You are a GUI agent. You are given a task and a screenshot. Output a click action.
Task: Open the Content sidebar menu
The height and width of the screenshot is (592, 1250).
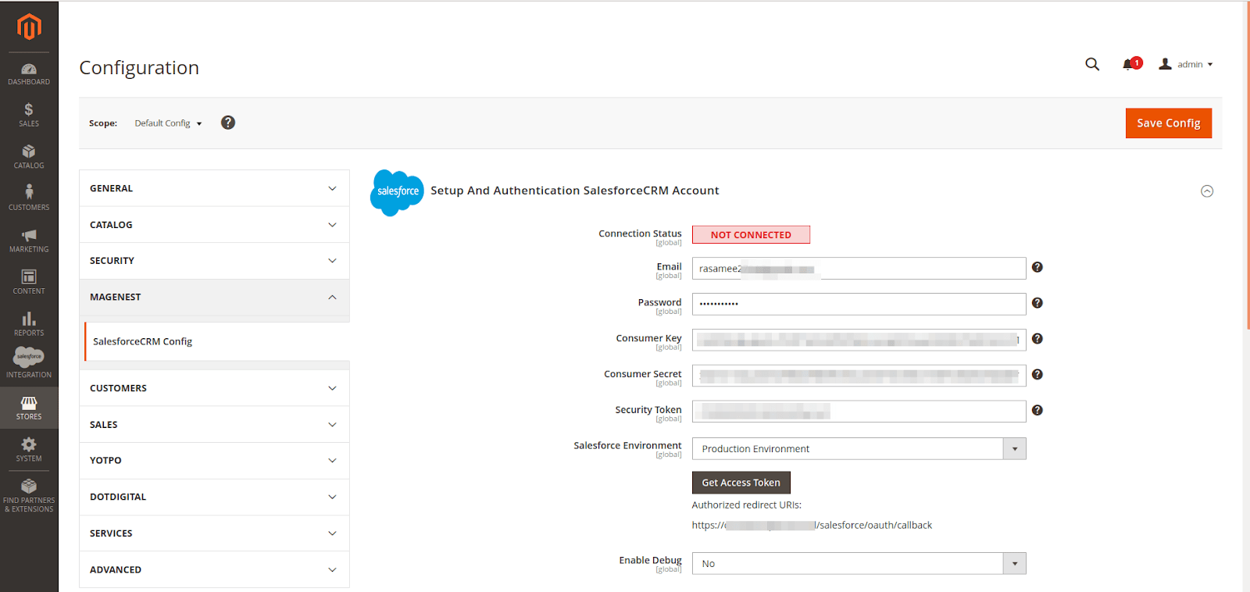point(29,282)
